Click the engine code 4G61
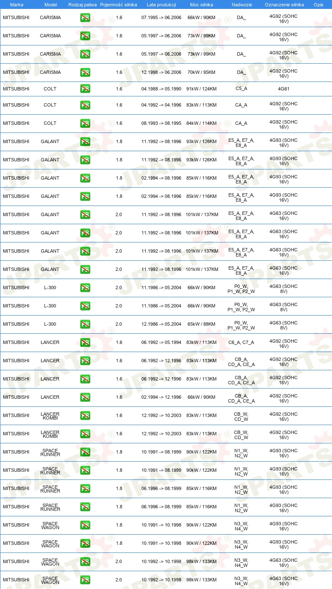 pos(284,89)
